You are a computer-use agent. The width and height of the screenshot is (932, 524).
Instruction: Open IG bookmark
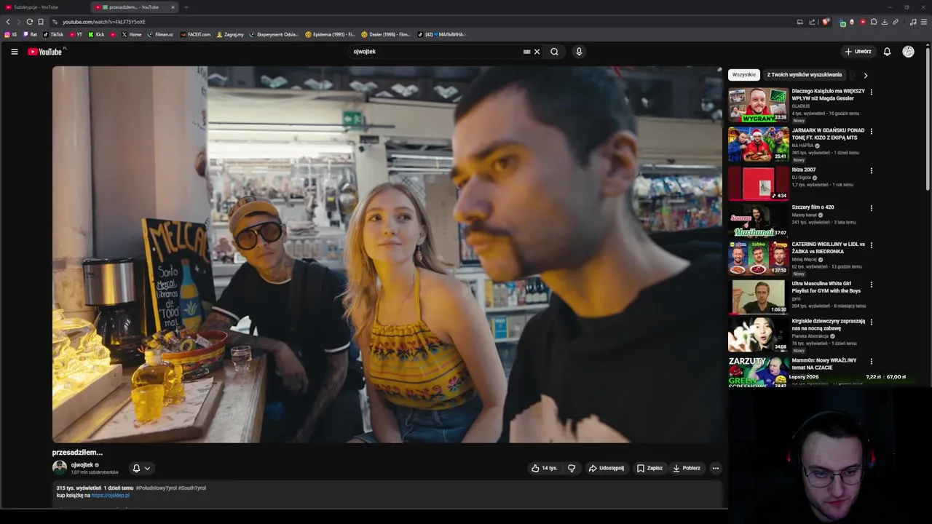pyautogui.click(x=10, y=34)
